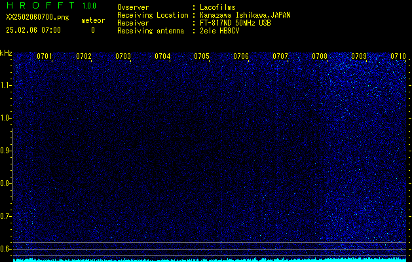This screenshot has height=262, width=412.
Task: Click the 1.0 kHz axis label
Action: pyautogui.click(x=5, y=119)
